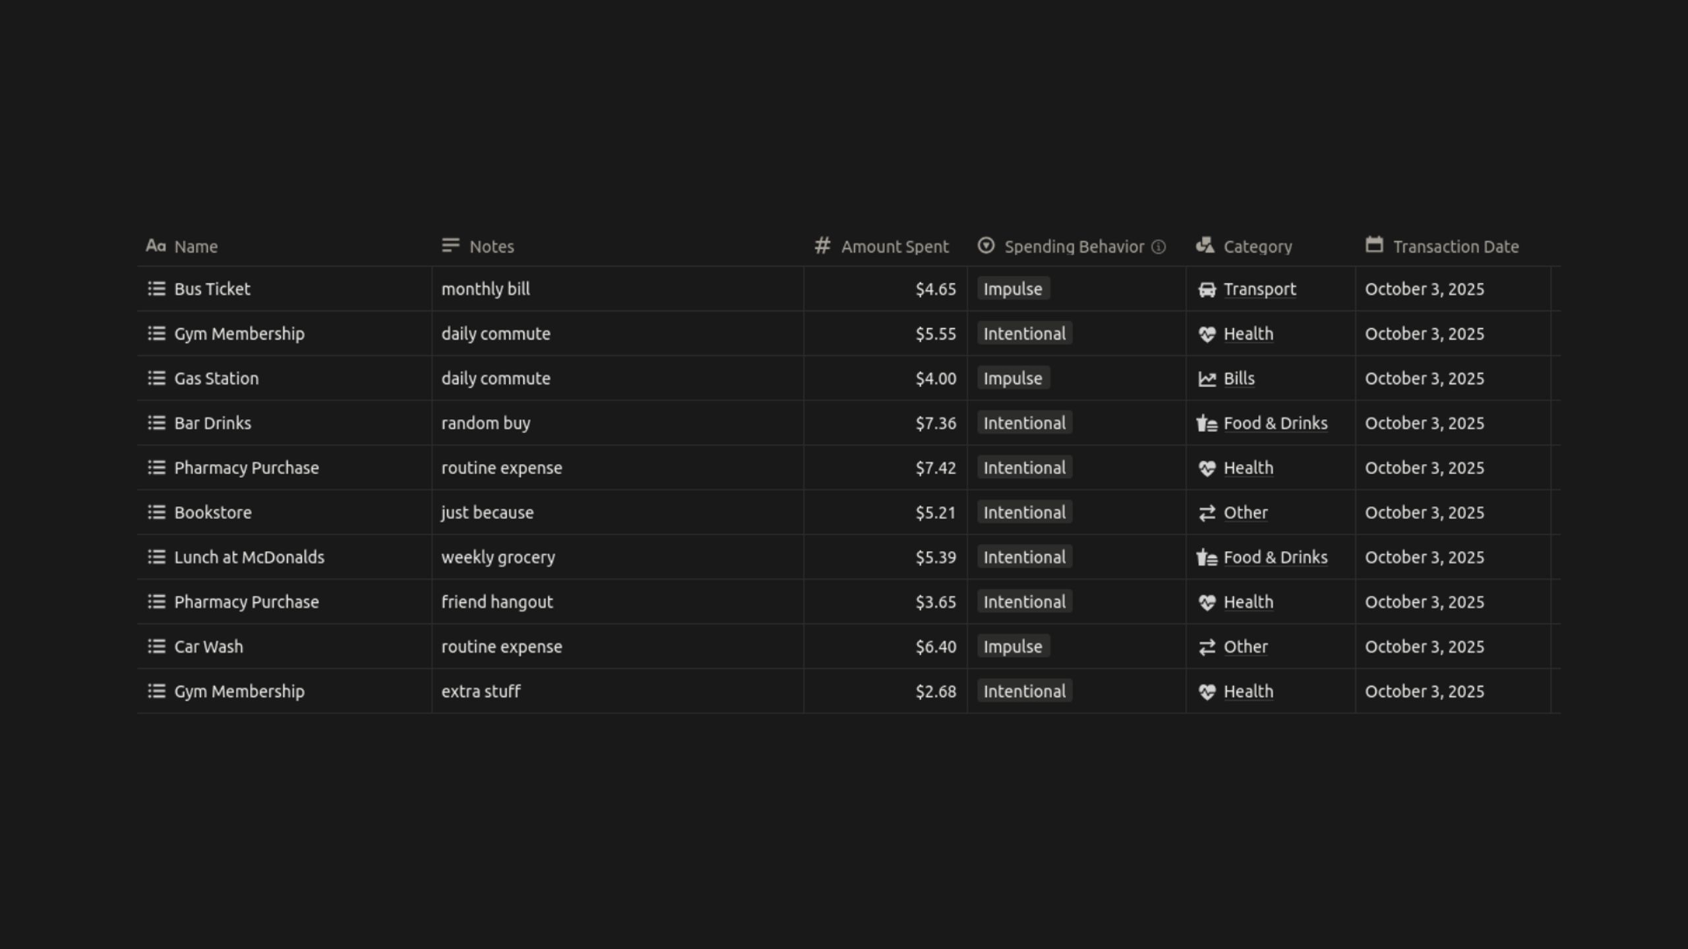Click the Aa icon in Name header

[156, 246]
